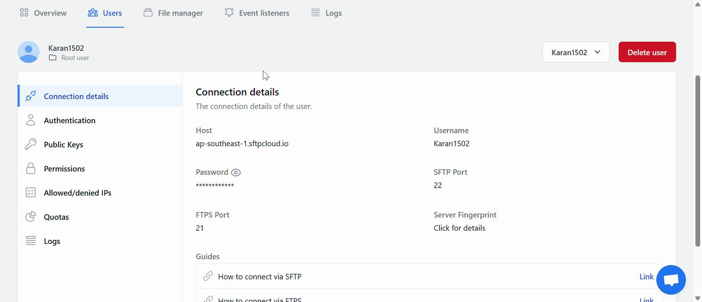Click the sidebar Logs lines icon
The image size is (702, 302).
31,241
